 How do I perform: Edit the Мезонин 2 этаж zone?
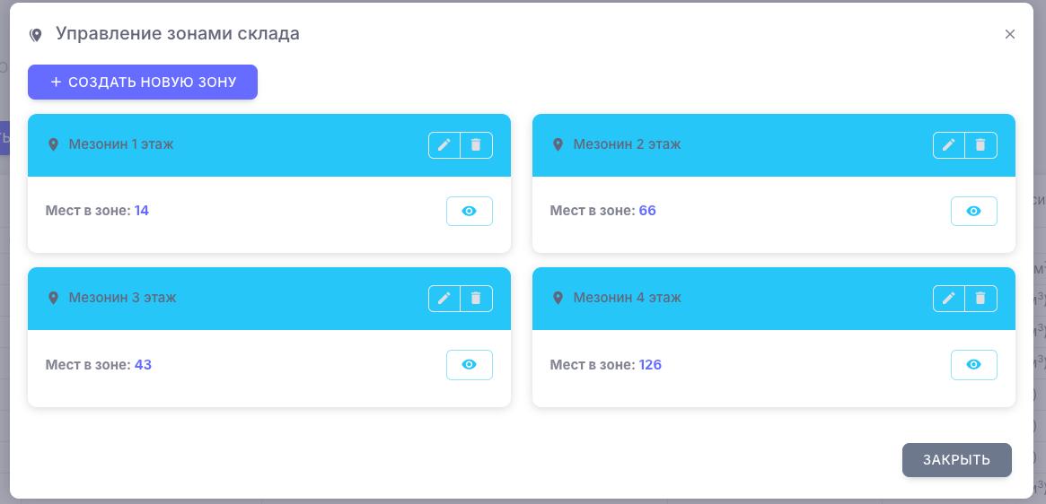pyautogui.click(x=948, y=145)
